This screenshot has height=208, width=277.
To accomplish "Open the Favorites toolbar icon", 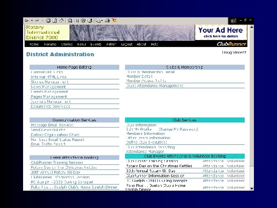I will click(x=77, y=21).
